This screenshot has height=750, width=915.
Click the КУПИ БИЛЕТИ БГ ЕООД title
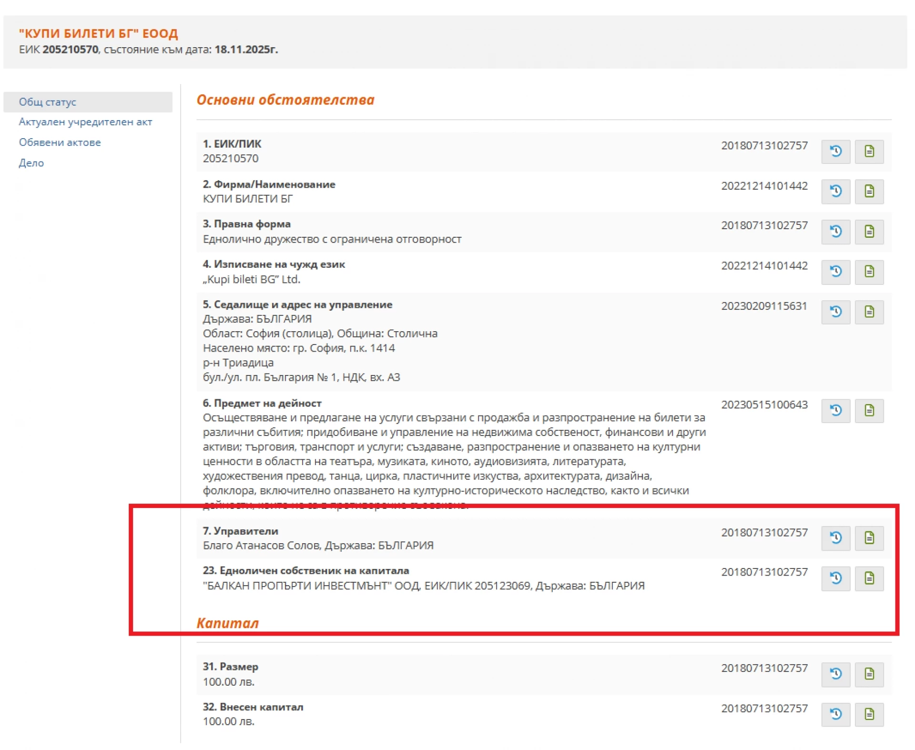98,33
